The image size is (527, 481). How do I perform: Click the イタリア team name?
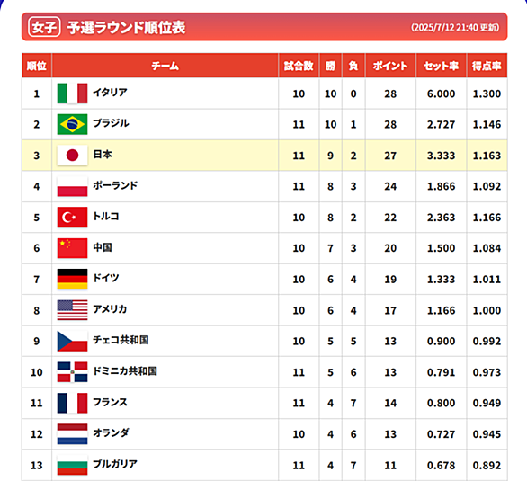110,92
